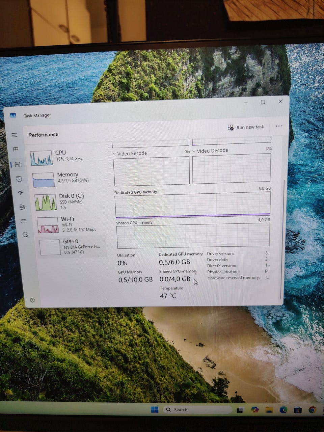Click the Hardware reserved memory label
324x432 pixels.
[x=234, y=278]
